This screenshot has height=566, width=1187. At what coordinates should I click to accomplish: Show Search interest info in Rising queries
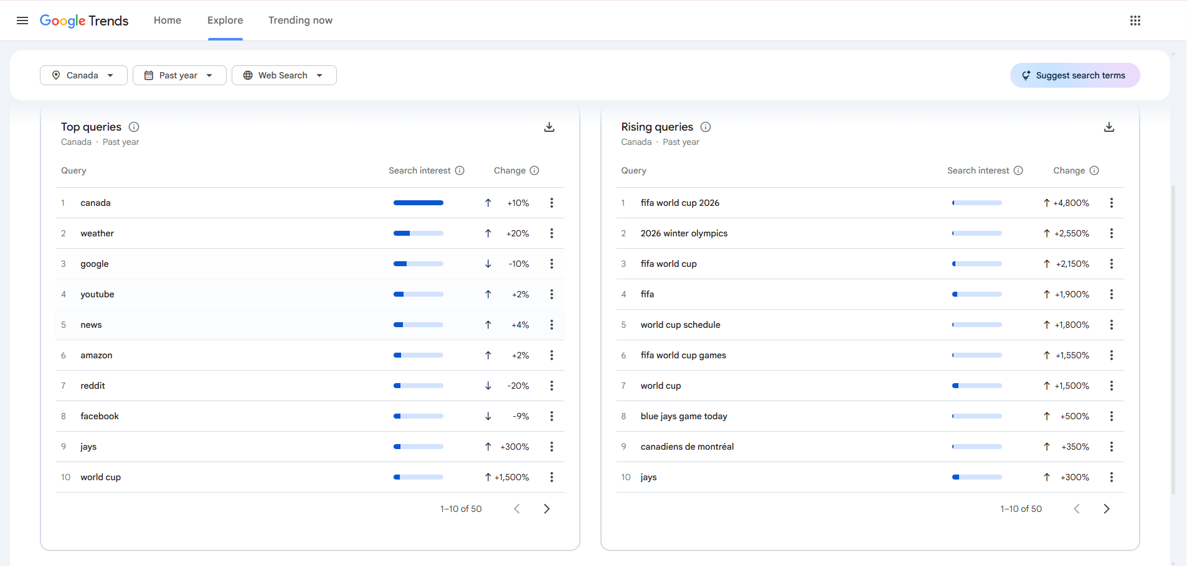pyautogui.click(x=1018, y=170)
